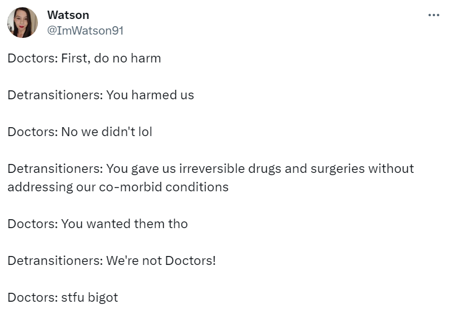Click the "addressing our co-morbid conditions" line

point(118,187)
